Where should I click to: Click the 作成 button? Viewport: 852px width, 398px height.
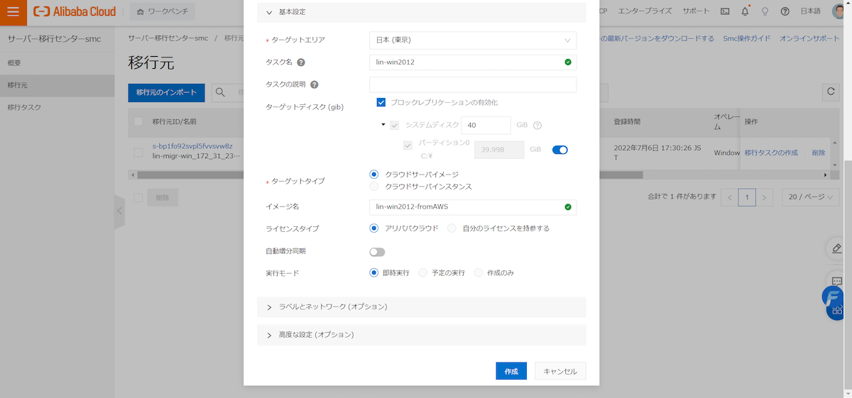pos(511,371)
